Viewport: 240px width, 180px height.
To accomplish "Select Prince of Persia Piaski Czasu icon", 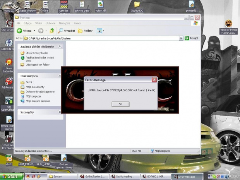I will tap(228, 27).
